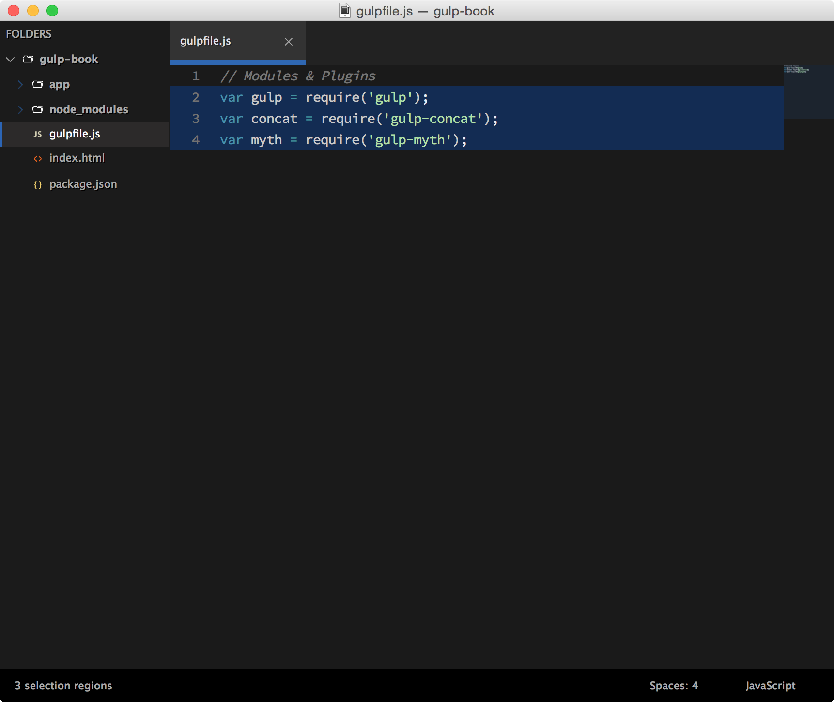Viewport: 834px width, 702px height.
Task: Minimize the window with yellow button
Action: [33, 11]
